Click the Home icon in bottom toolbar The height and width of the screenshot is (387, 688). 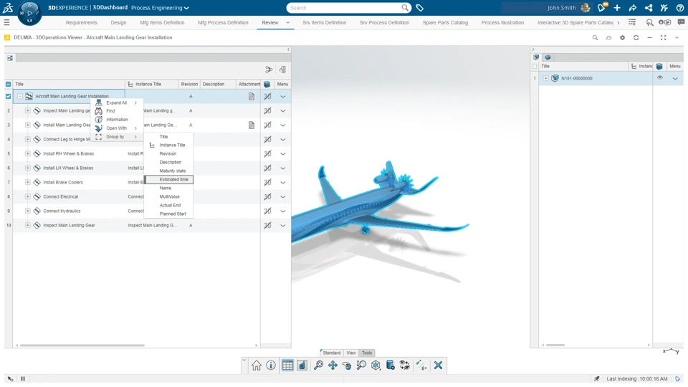(x=257, y=365)
